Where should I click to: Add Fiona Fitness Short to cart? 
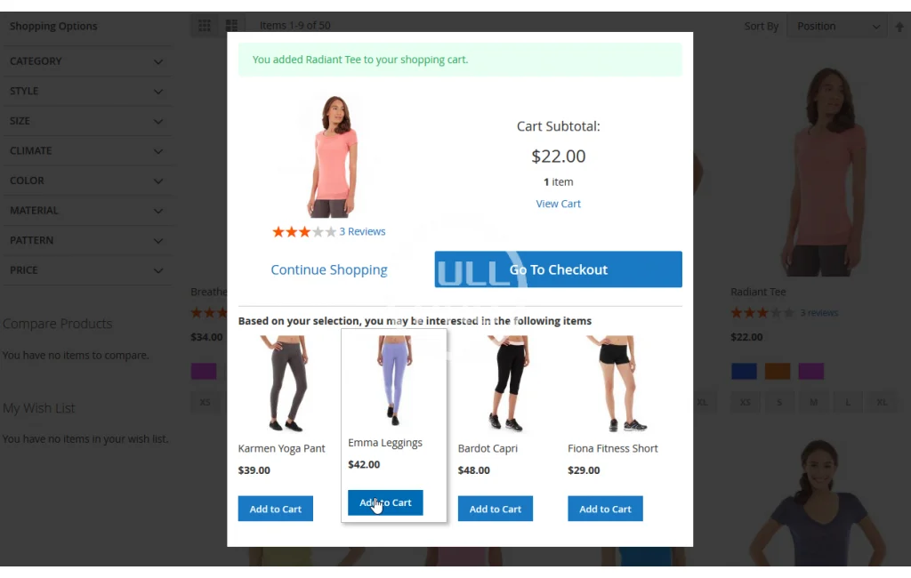point(605,509)
